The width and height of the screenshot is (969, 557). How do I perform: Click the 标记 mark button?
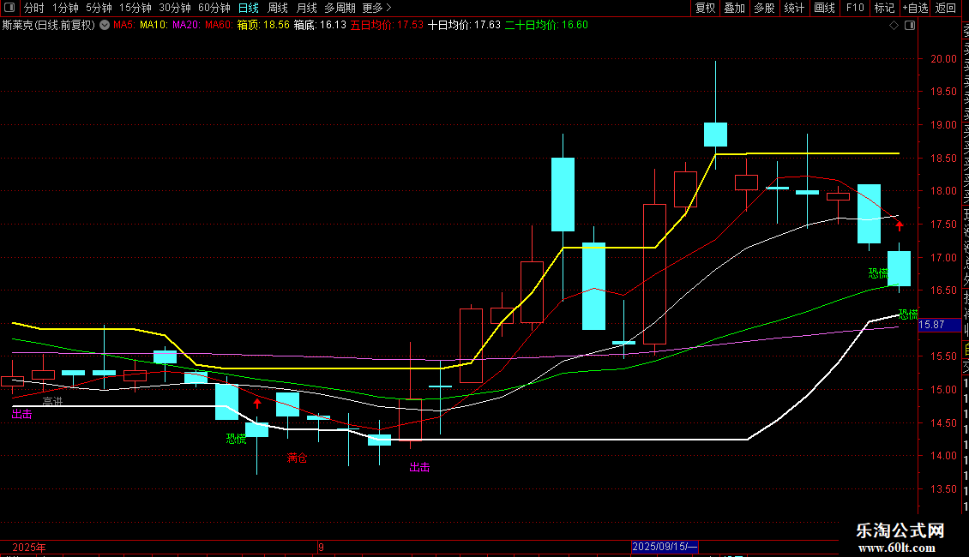pyautogui.click(x=884, y=8)
